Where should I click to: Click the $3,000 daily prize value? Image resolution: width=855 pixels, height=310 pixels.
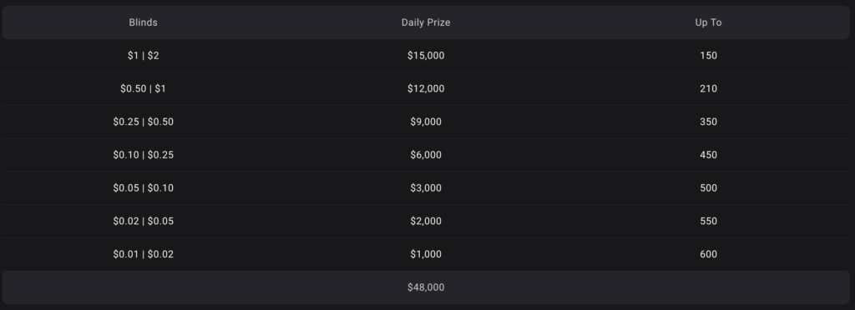[426, 188]
